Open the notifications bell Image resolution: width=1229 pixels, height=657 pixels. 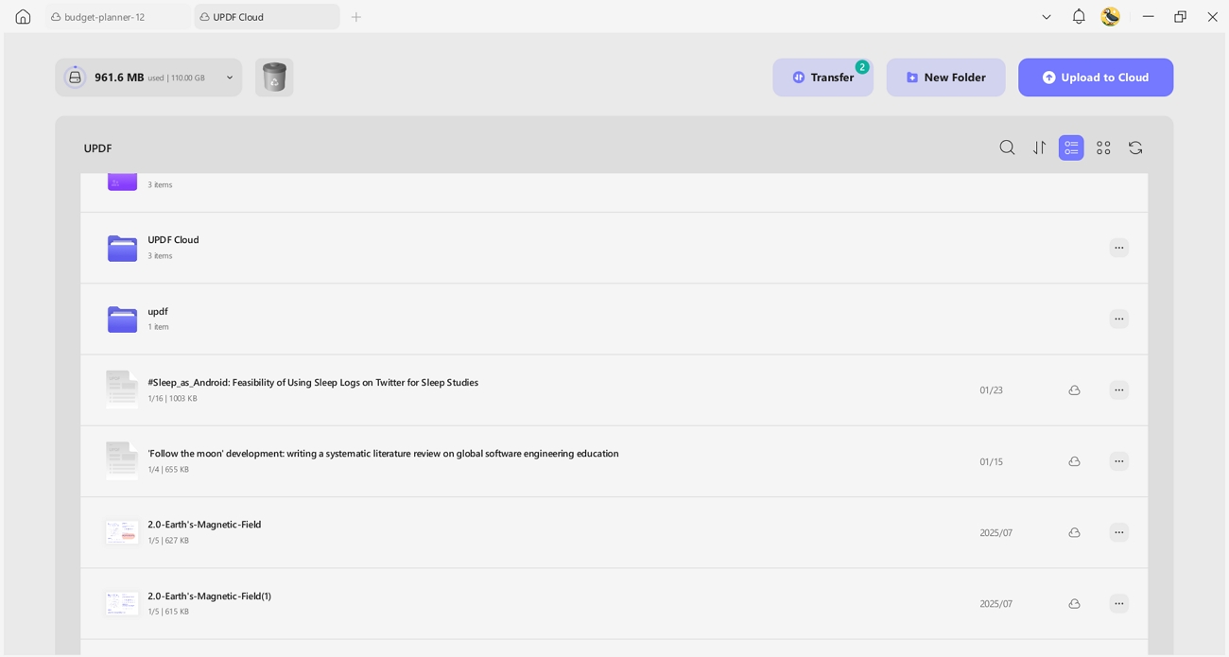[x=1079, y=16]
